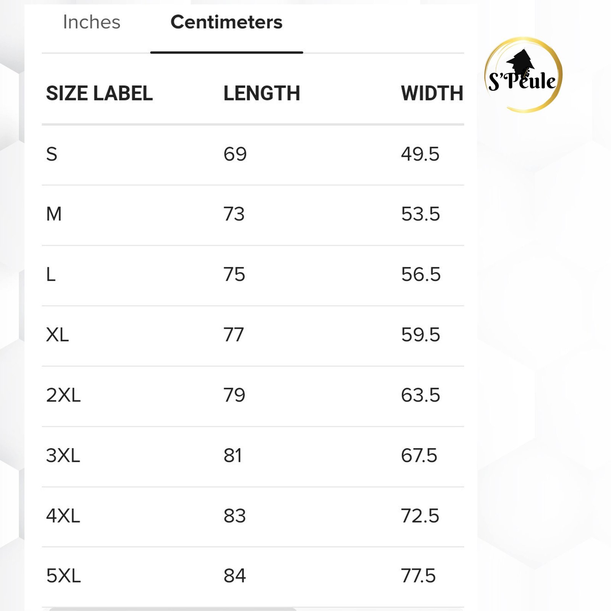
Task: Select the 2XL size label
Action: tap(63, 395)
